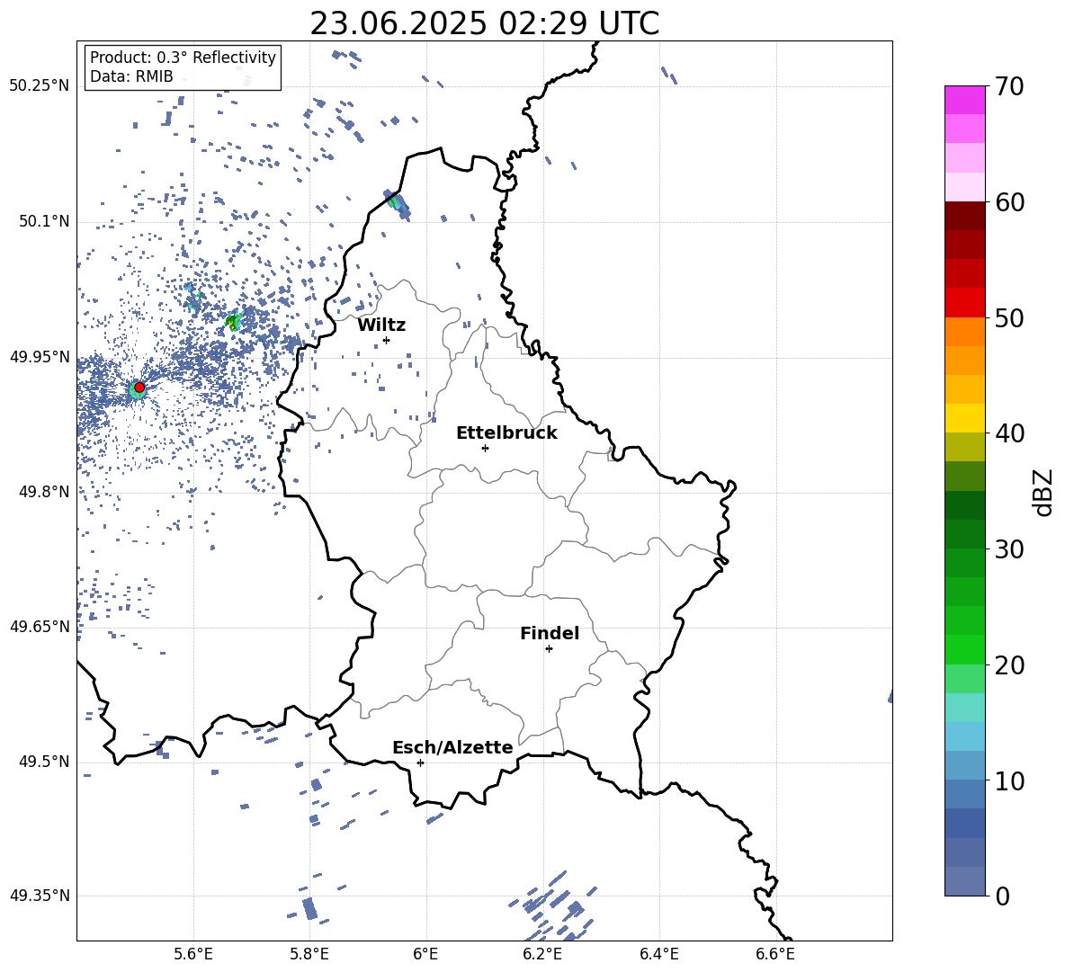
Task: Click the 50.25°N latitude label
Action: [40, 86]
